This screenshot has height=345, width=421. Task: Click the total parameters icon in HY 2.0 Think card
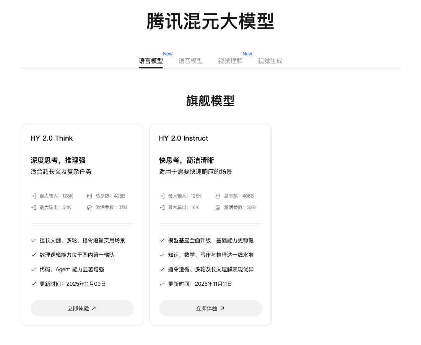[x=89, y=196]
